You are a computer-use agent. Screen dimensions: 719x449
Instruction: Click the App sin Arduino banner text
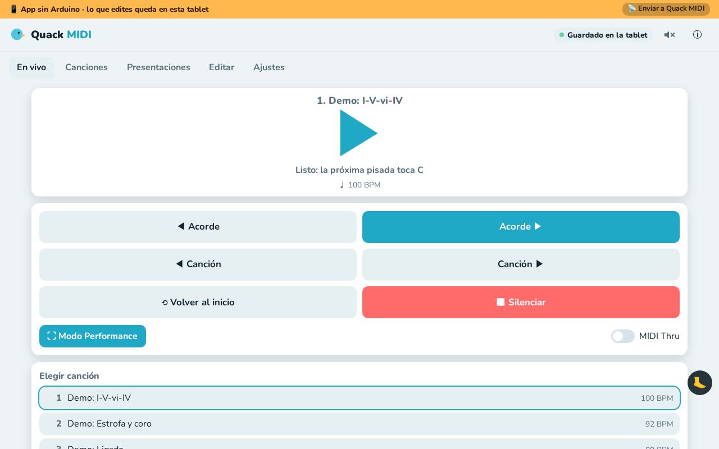[110, 9]
